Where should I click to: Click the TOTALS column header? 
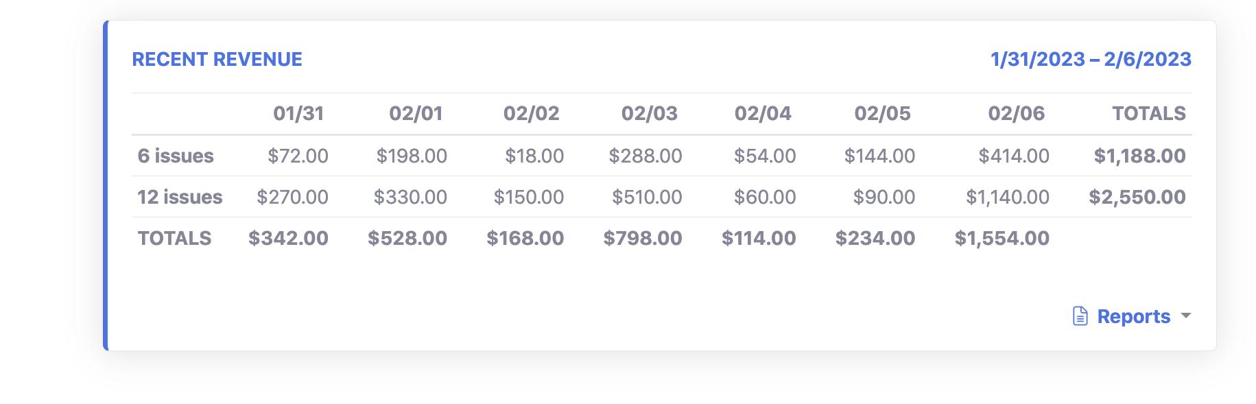(x=1148, y=113)
